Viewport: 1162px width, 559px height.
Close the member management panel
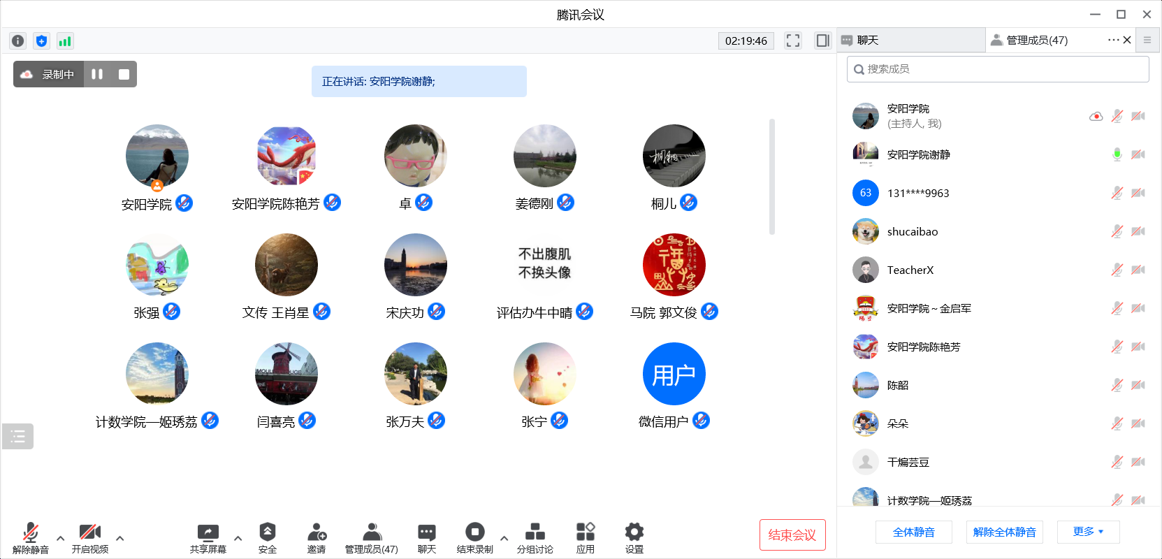(1127, 40)
